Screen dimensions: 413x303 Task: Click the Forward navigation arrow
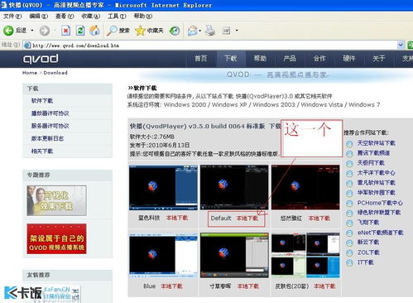click(45, 31)
